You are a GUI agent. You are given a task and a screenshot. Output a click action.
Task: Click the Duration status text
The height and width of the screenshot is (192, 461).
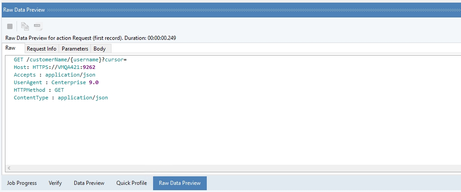151,38
